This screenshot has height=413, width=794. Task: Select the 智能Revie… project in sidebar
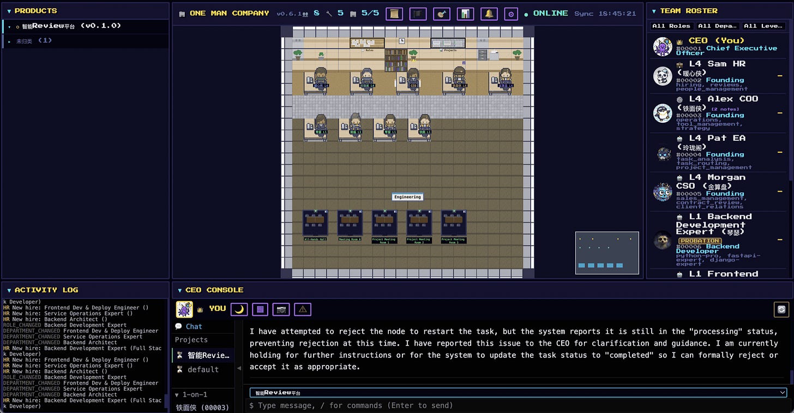point(203,355)
